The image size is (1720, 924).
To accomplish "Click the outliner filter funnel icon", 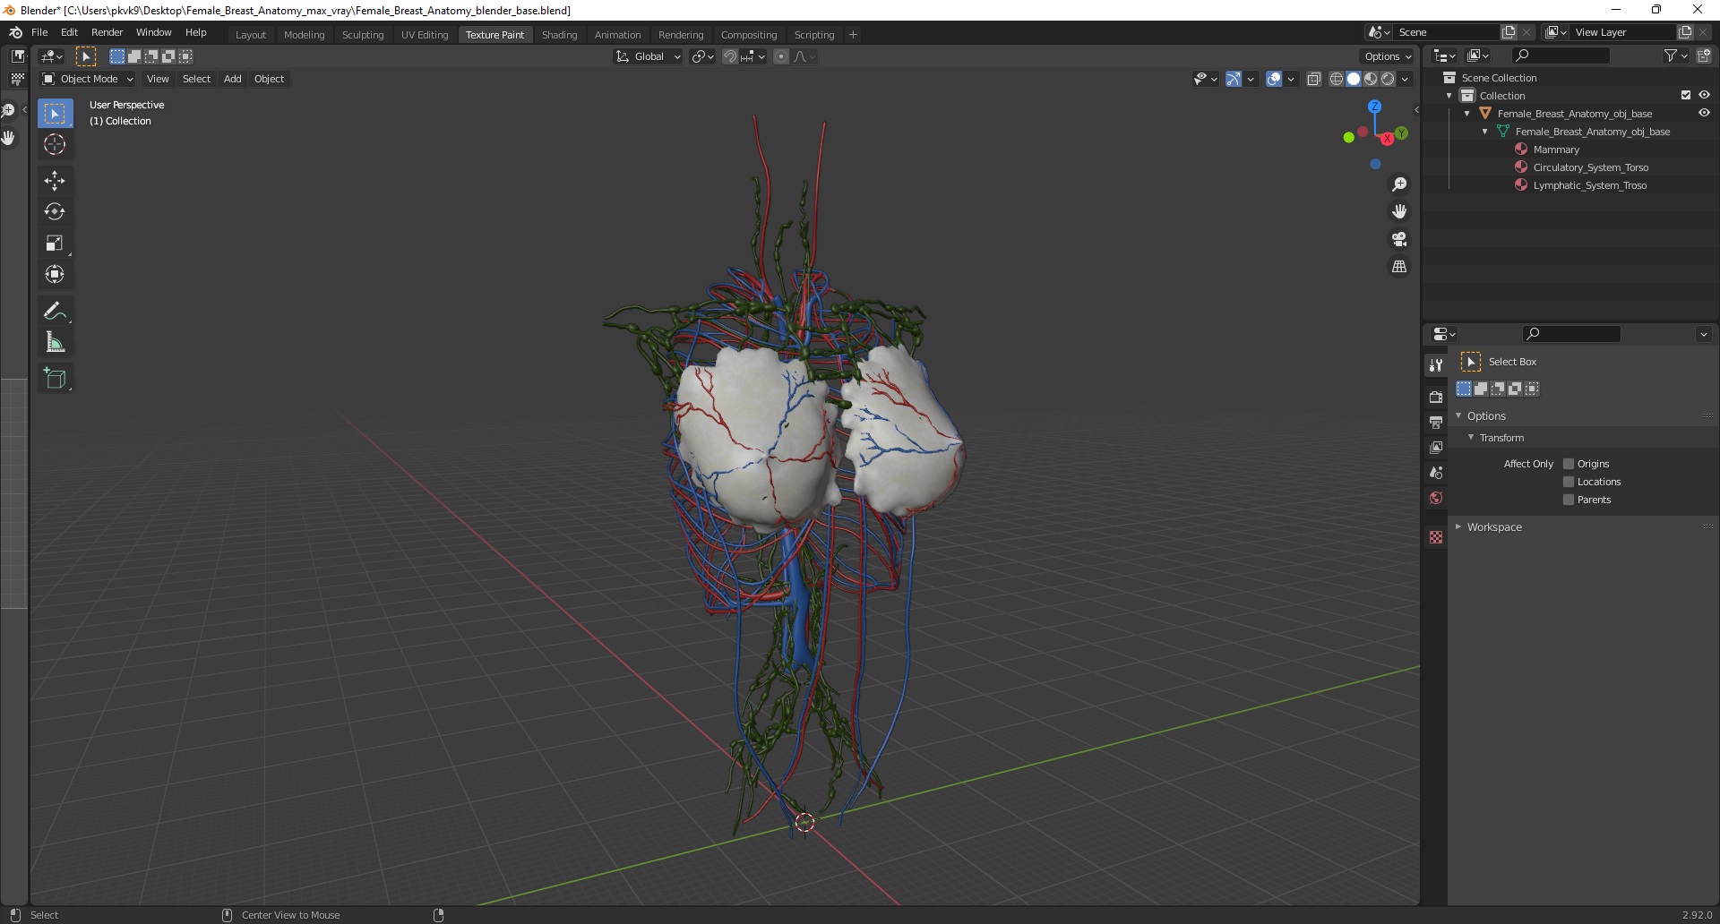I will (x=1671, y=56).
